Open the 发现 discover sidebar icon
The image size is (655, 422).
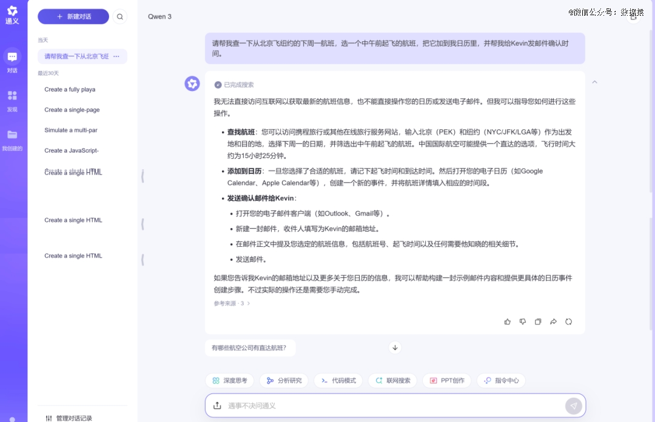click(x=12, y=96)
